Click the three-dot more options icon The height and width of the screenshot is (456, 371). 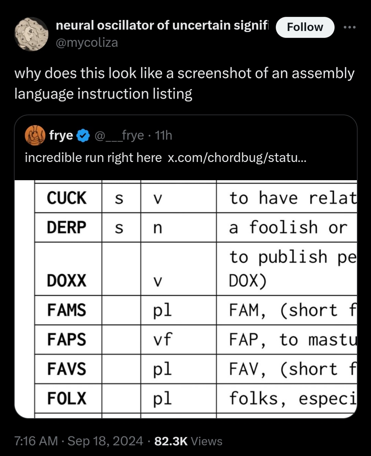click(x=350, y=27)
